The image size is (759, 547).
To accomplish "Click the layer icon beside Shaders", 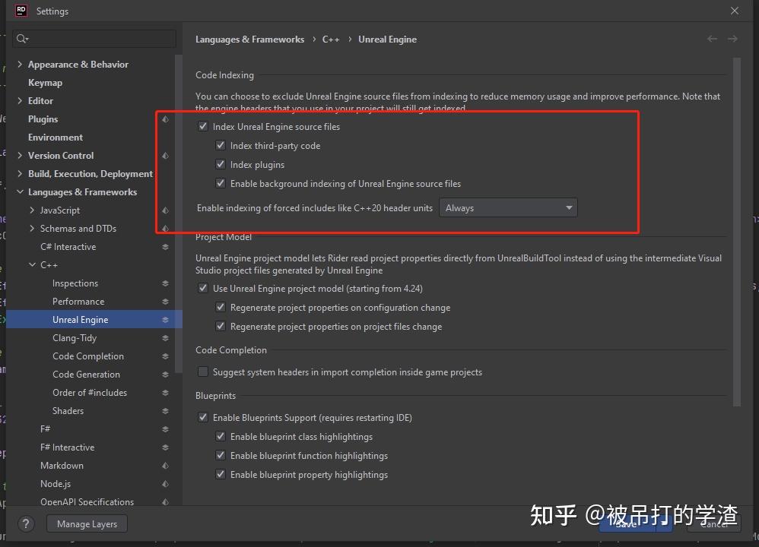I will coord(164,410).
